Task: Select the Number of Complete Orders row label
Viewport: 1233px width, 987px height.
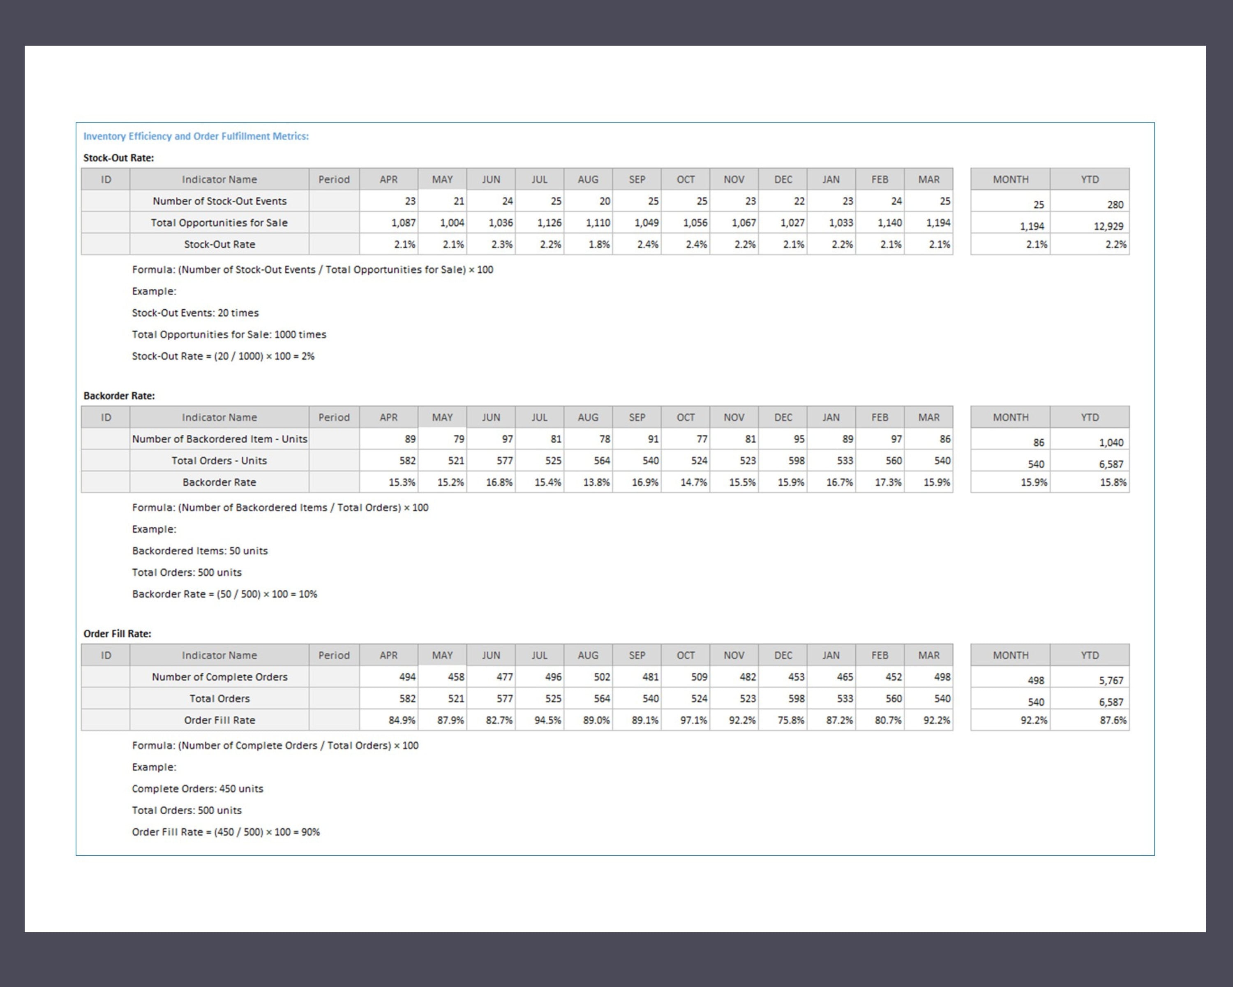Action: coord(219,677)
